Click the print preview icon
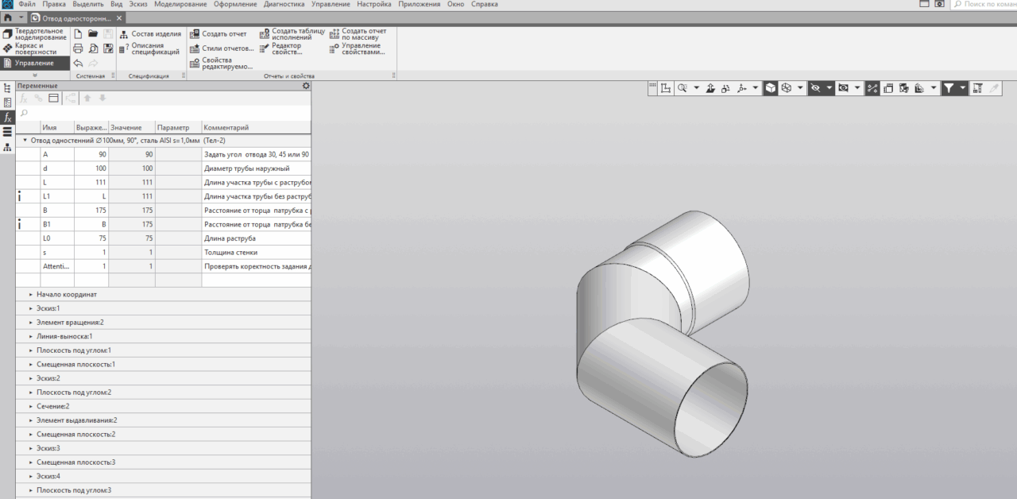 (x=93, y=48)
